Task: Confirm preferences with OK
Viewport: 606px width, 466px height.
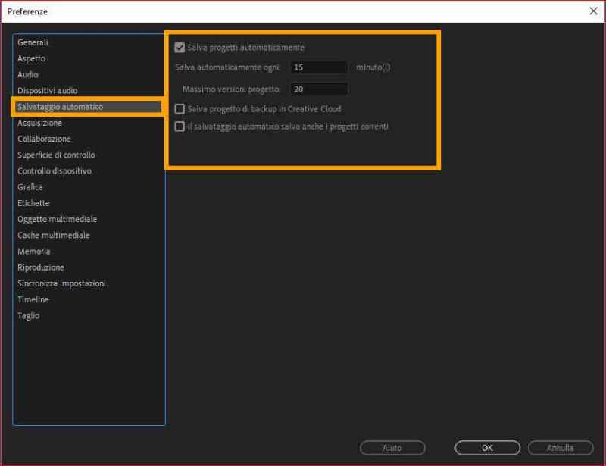Action: pos(486,448)
